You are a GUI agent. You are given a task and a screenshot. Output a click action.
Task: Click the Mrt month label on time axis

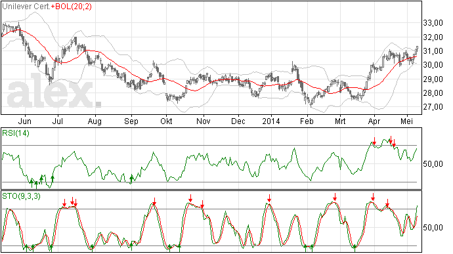[x=340, y=121]
